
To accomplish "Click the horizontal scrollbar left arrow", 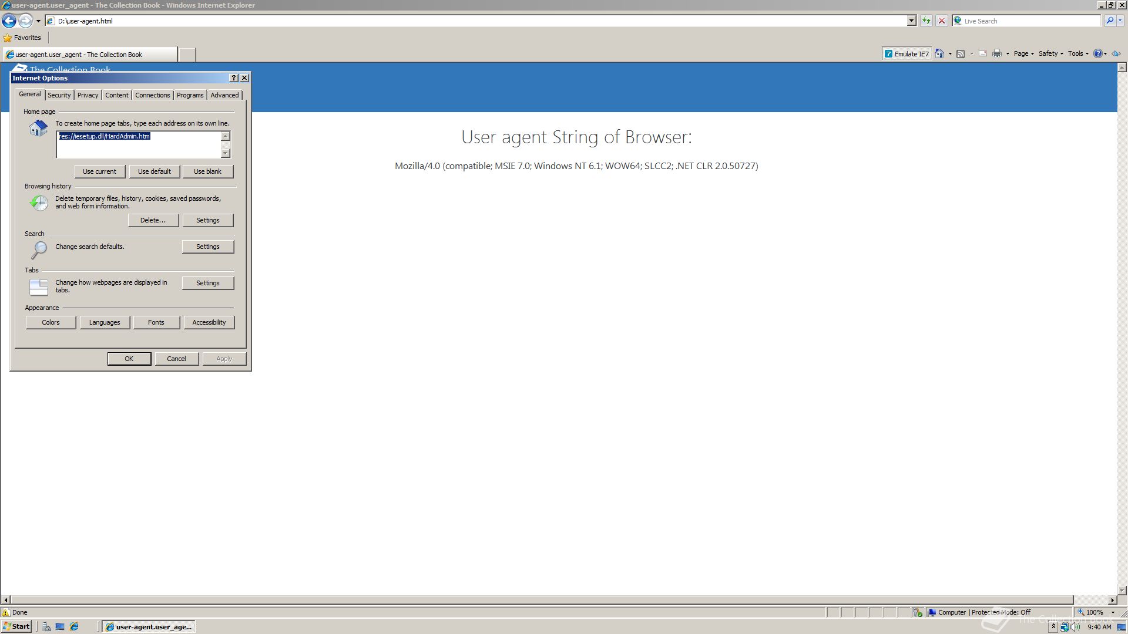I will [x=6, y=600].
